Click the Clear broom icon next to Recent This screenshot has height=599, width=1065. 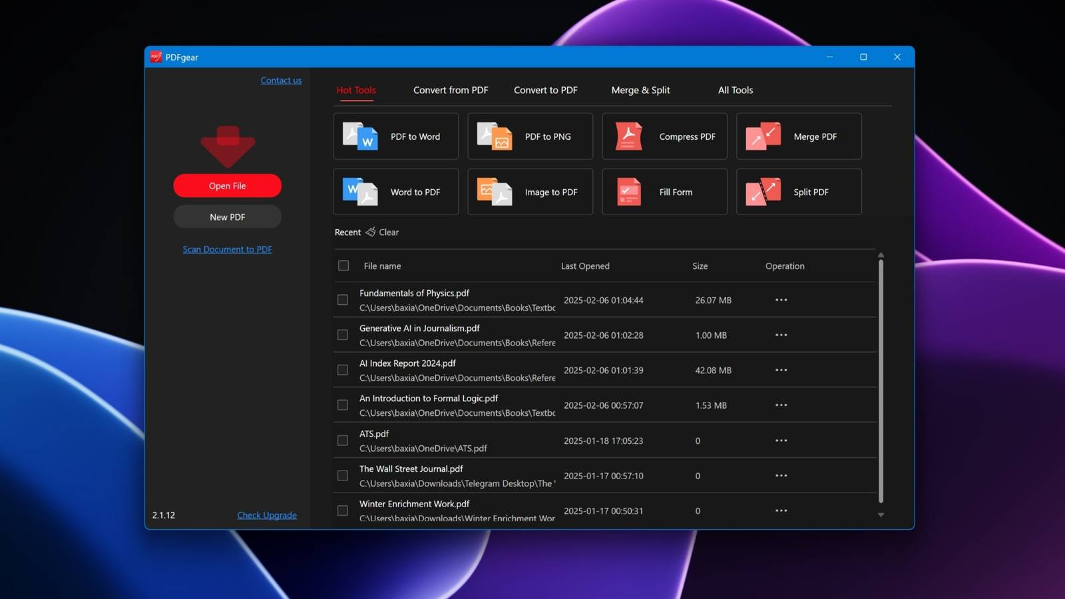pyautogui.click(x=371, y=232)
